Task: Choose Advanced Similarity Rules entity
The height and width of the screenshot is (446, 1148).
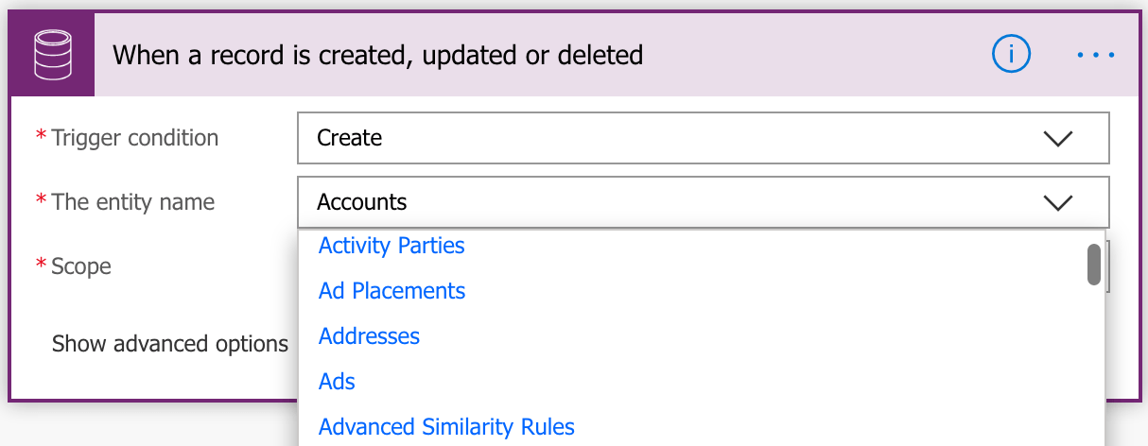Action: coord(446,427)
